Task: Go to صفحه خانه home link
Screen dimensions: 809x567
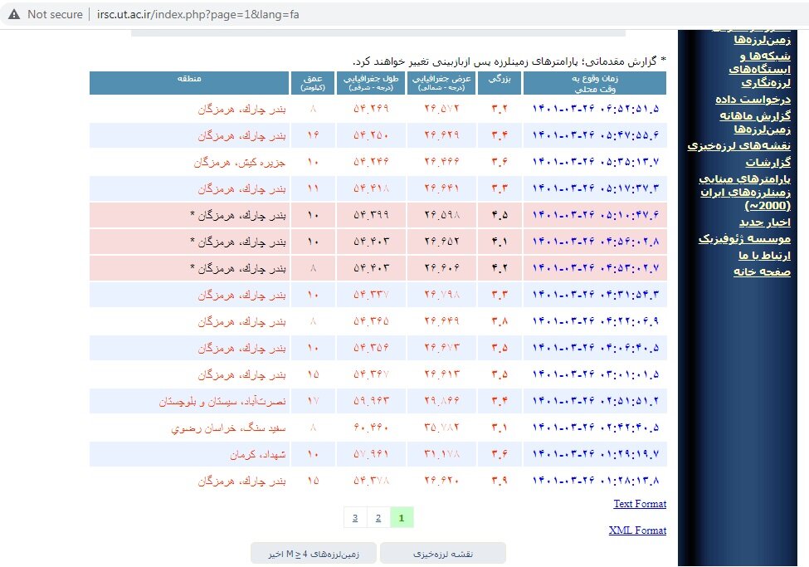Action: (x=763, y=271)
